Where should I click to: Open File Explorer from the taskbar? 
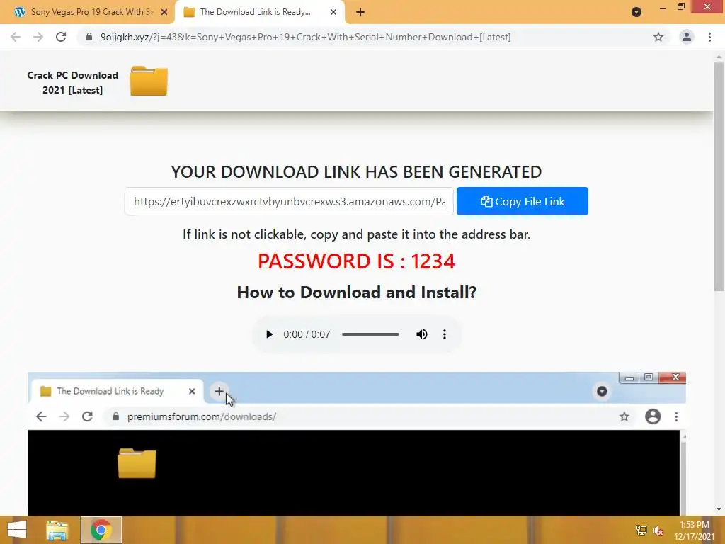pyautogui.click(x=57, y=530)
